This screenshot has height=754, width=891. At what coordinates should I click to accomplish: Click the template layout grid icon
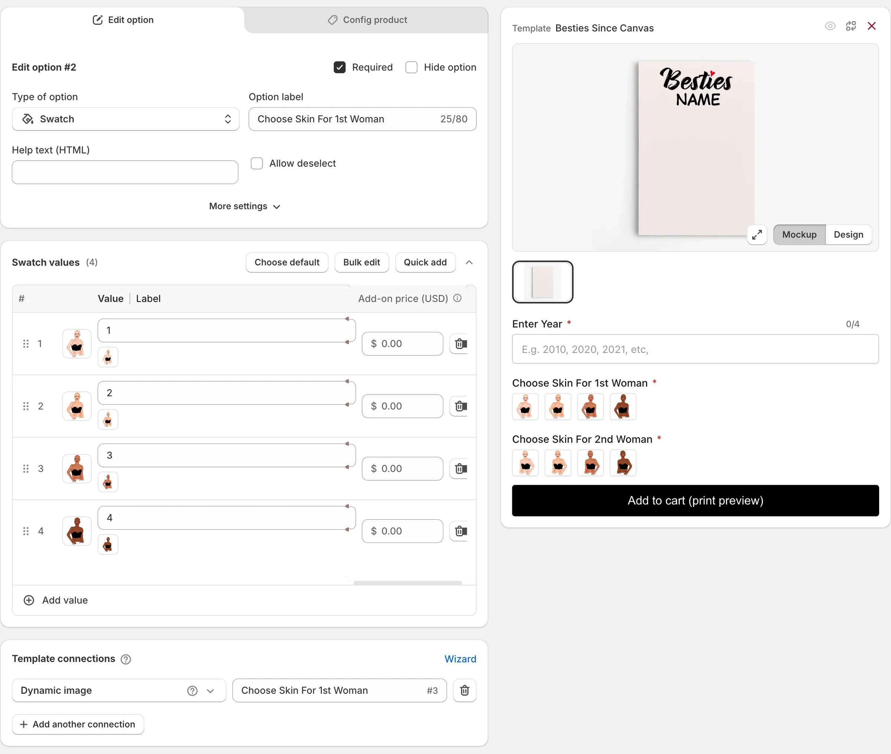(851, 26)
